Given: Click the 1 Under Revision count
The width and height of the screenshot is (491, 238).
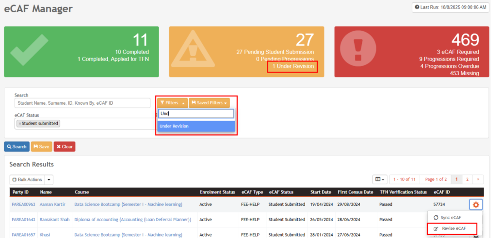Looking at the screenshot, I should pos(293,66).
